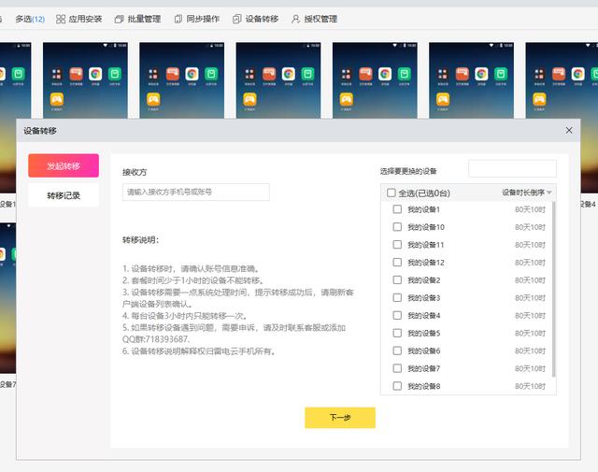Click the device list vertical scrollbar
The height and width of the screenshot is (472, 598).
tap(553, 289)
